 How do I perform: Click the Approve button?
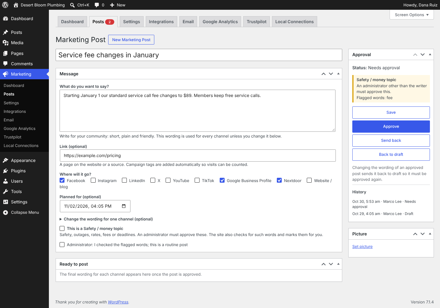[391, 127]
